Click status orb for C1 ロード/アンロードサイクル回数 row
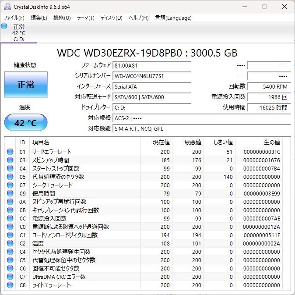This screenshot has width=295, height=295. (x=10, y=235)
